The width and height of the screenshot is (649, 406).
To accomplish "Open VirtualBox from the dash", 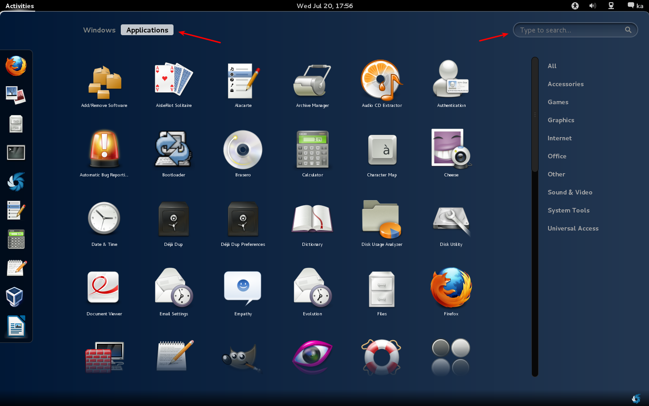I will click(x=15, y=297).
